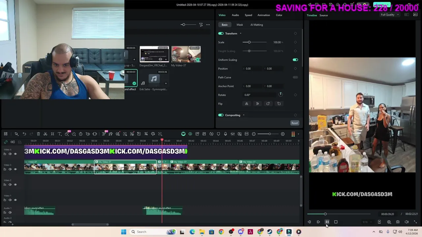Choose the selection pointer tool

pyautogui.click(x=16, y=134)
